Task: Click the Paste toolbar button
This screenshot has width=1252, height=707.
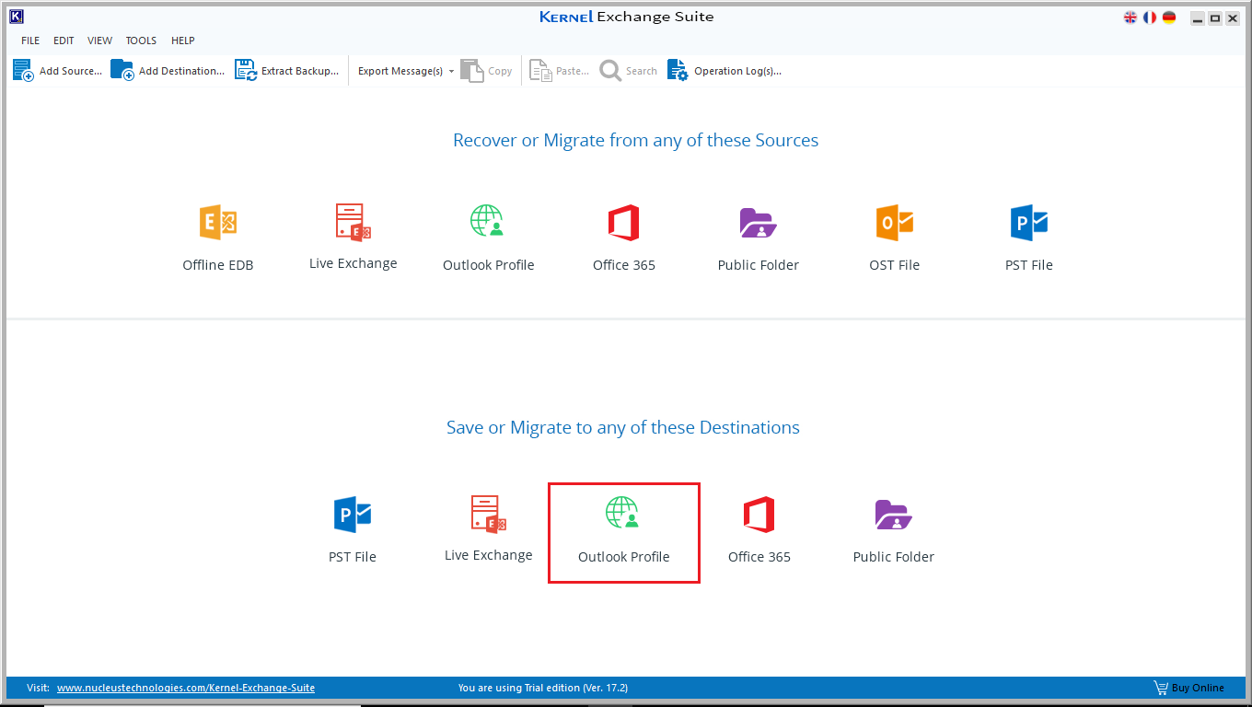Action: [560, 71]
